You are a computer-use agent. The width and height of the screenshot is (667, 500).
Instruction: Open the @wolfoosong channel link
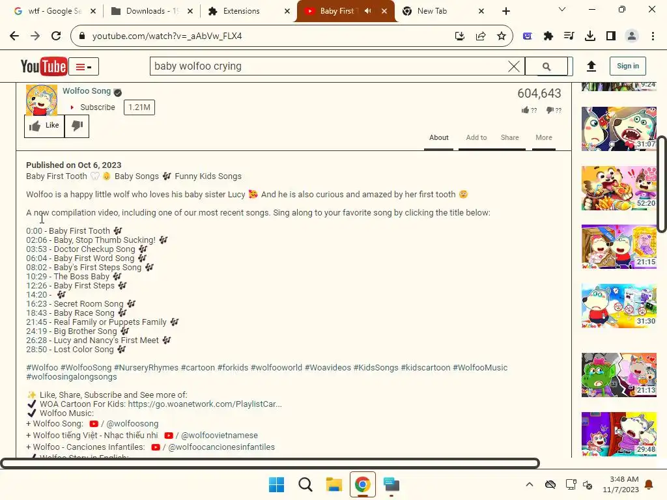132,424
